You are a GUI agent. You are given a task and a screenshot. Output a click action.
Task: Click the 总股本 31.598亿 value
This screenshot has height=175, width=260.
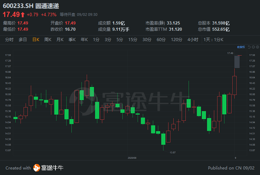pos(221,23)
